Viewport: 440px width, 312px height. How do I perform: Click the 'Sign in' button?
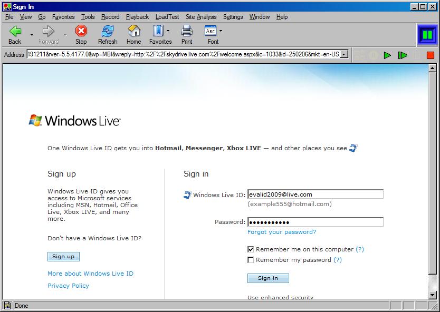[x=267, y=278]
